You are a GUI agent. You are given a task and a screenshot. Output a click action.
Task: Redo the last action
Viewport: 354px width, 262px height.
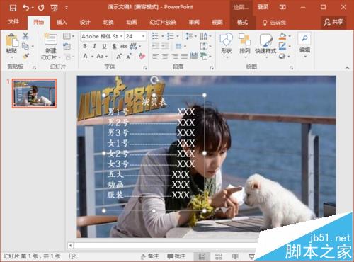(41, 8)
